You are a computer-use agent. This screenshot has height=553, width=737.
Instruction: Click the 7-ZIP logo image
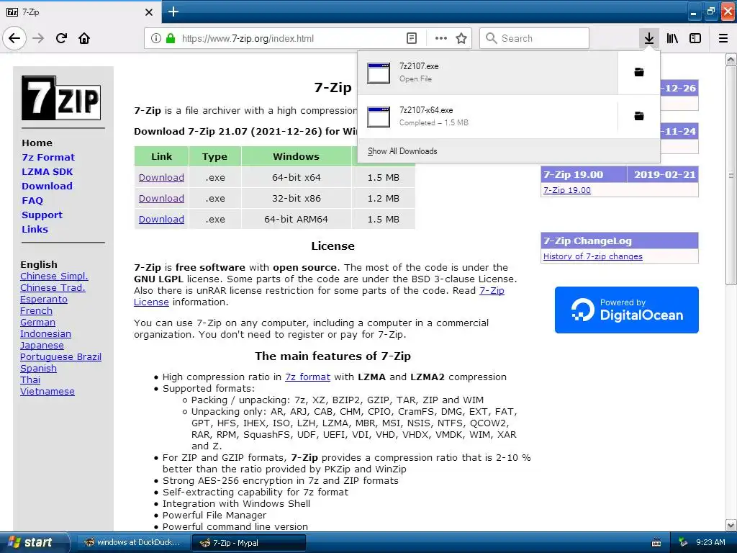pyautogui.click(x=61, y=98)
